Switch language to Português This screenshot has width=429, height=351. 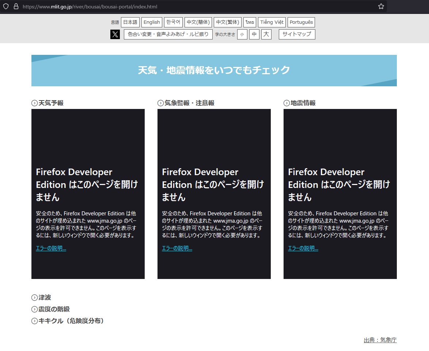301,22
